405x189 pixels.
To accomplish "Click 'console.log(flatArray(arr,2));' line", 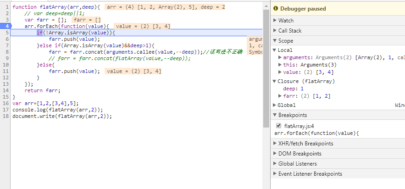I will (58, 110).
